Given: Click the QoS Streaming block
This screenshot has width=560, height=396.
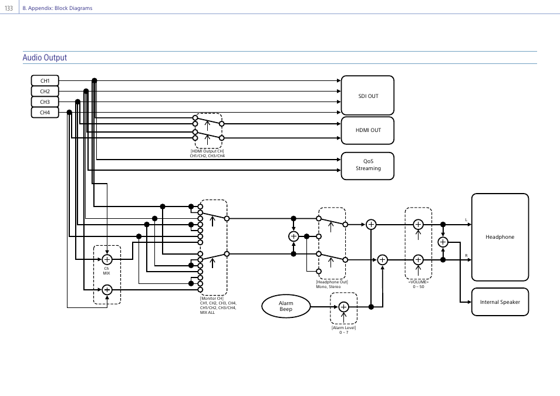Looking at the screenshot, I should [368, 166].
